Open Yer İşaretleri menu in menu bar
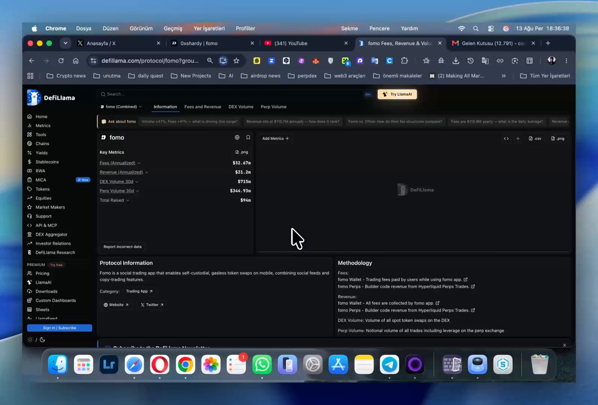Viewport: 598px width, 405px height. point(209,28)
